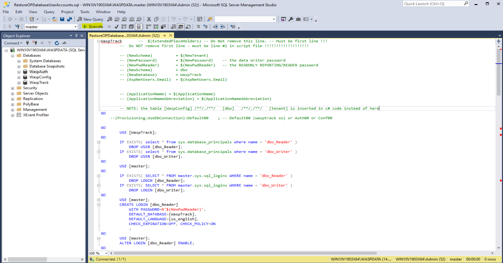Image resolution: width=503 pixels, height=263 pixels.
Task: Click the Display Estimated Execution Plan icon
Action: click(x=124, y=27)
